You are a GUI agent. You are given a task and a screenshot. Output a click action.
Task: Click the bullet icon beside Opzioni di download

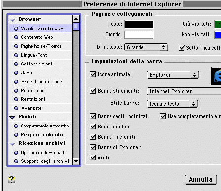16,153
